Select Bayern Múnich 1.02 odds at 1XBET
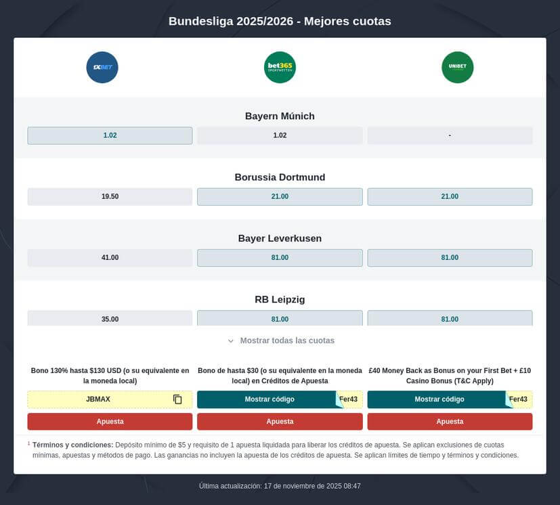The height and width of the screenshot is (505, 560). point(110,135)
